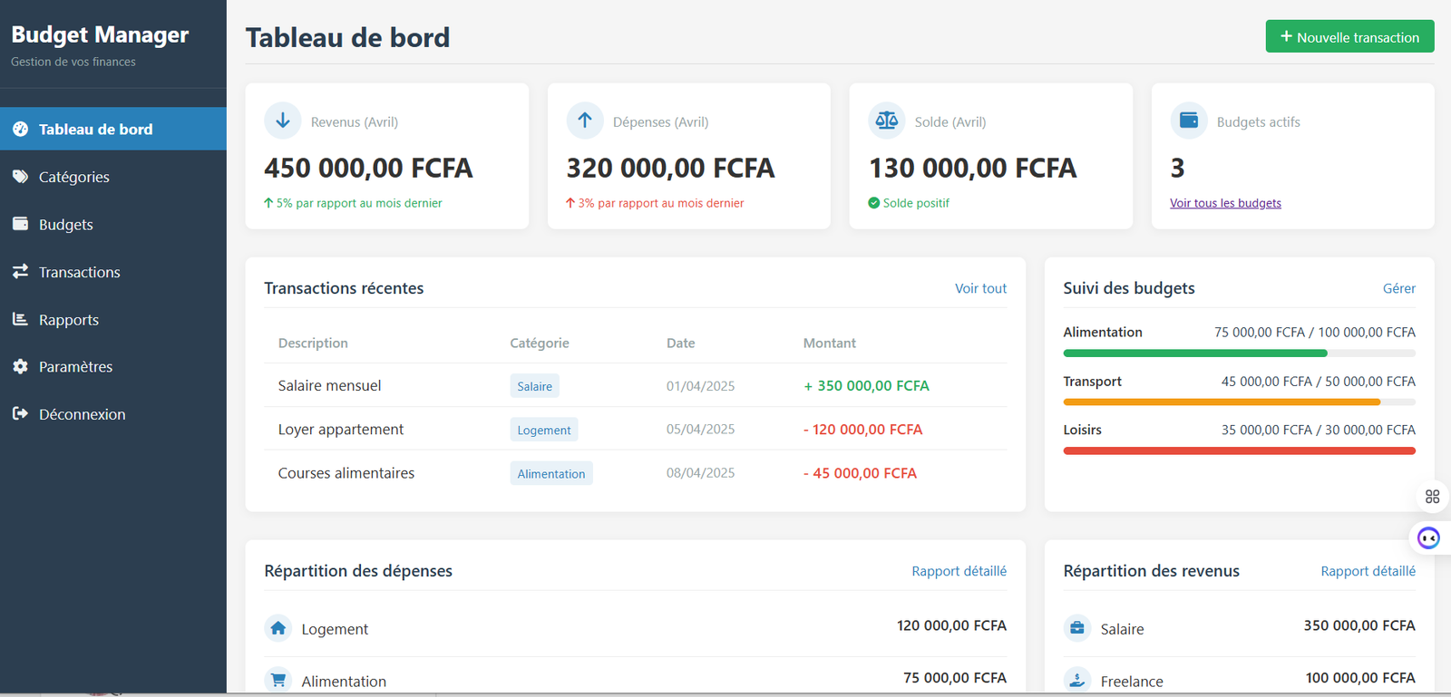This screenshot has width=1451, height=697.
Task: Click the green check icon beside Solde positif
Action: pyautogui.click(x=874, y=203)
